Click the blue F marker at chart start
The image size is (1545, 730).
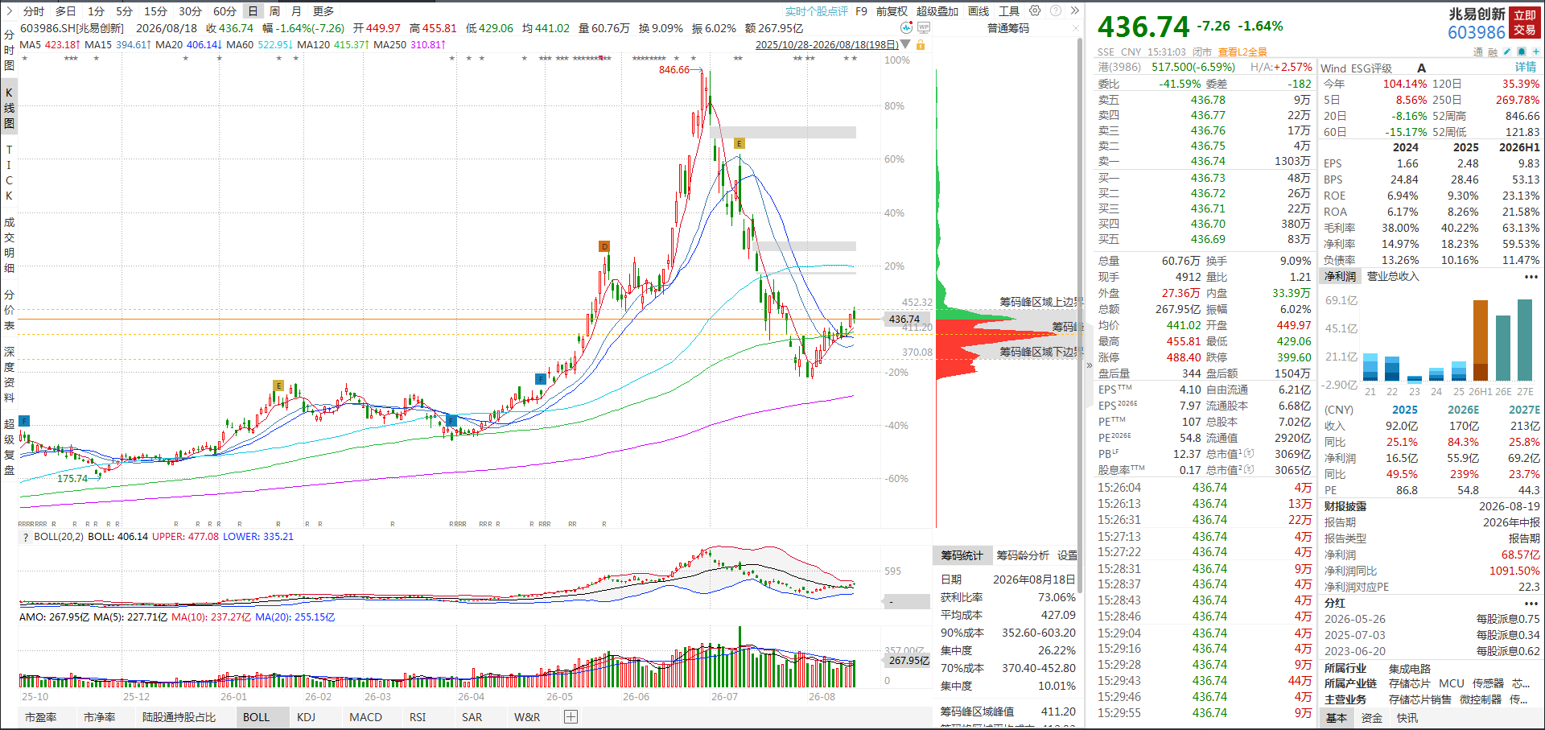pos(24,421)
